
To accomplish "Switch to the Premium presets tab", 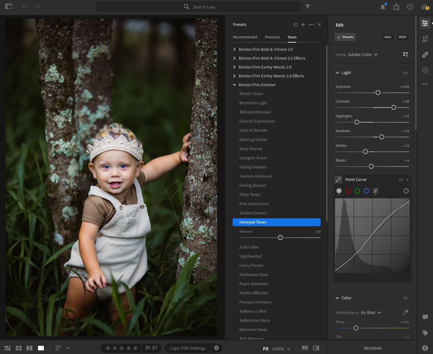I will [x=272, y=37].
